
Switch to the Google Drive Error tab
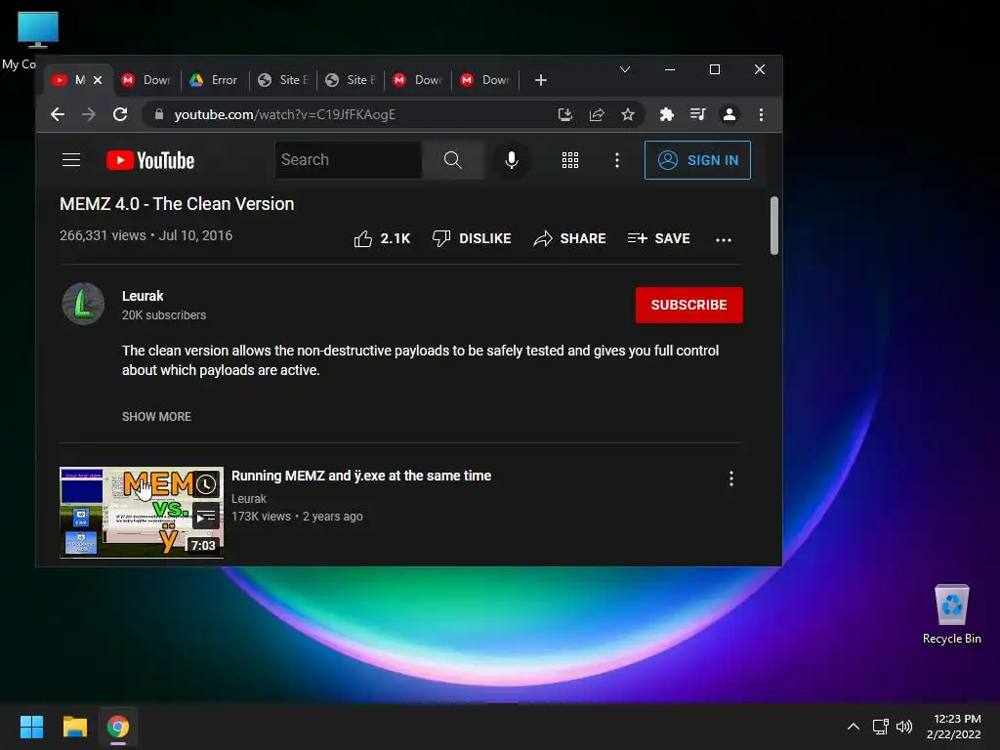214,80
